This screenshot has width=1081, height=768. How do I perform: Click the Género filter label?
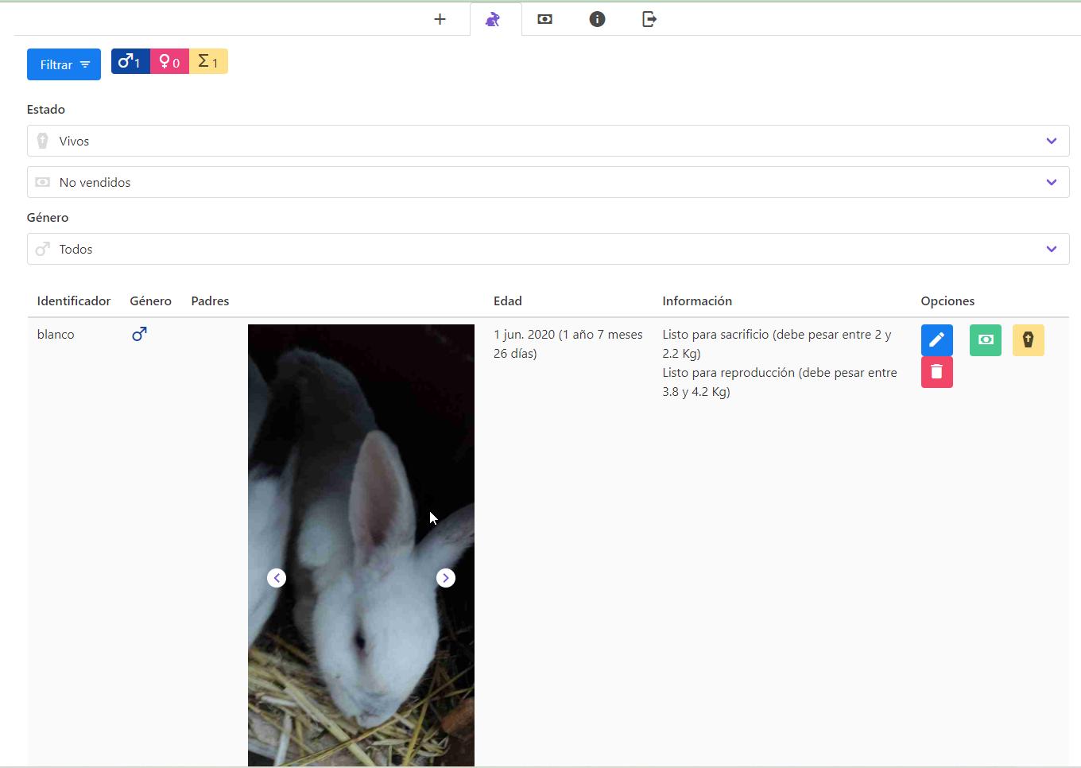coord(48,217)
